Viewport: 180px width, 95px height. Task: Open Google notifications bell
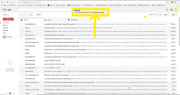coord(171,10)
